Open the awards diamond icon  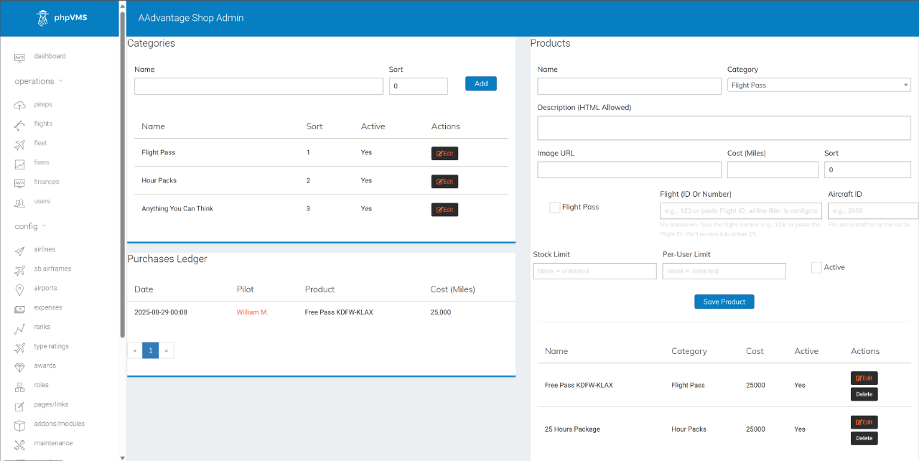(x=20, y=367)
